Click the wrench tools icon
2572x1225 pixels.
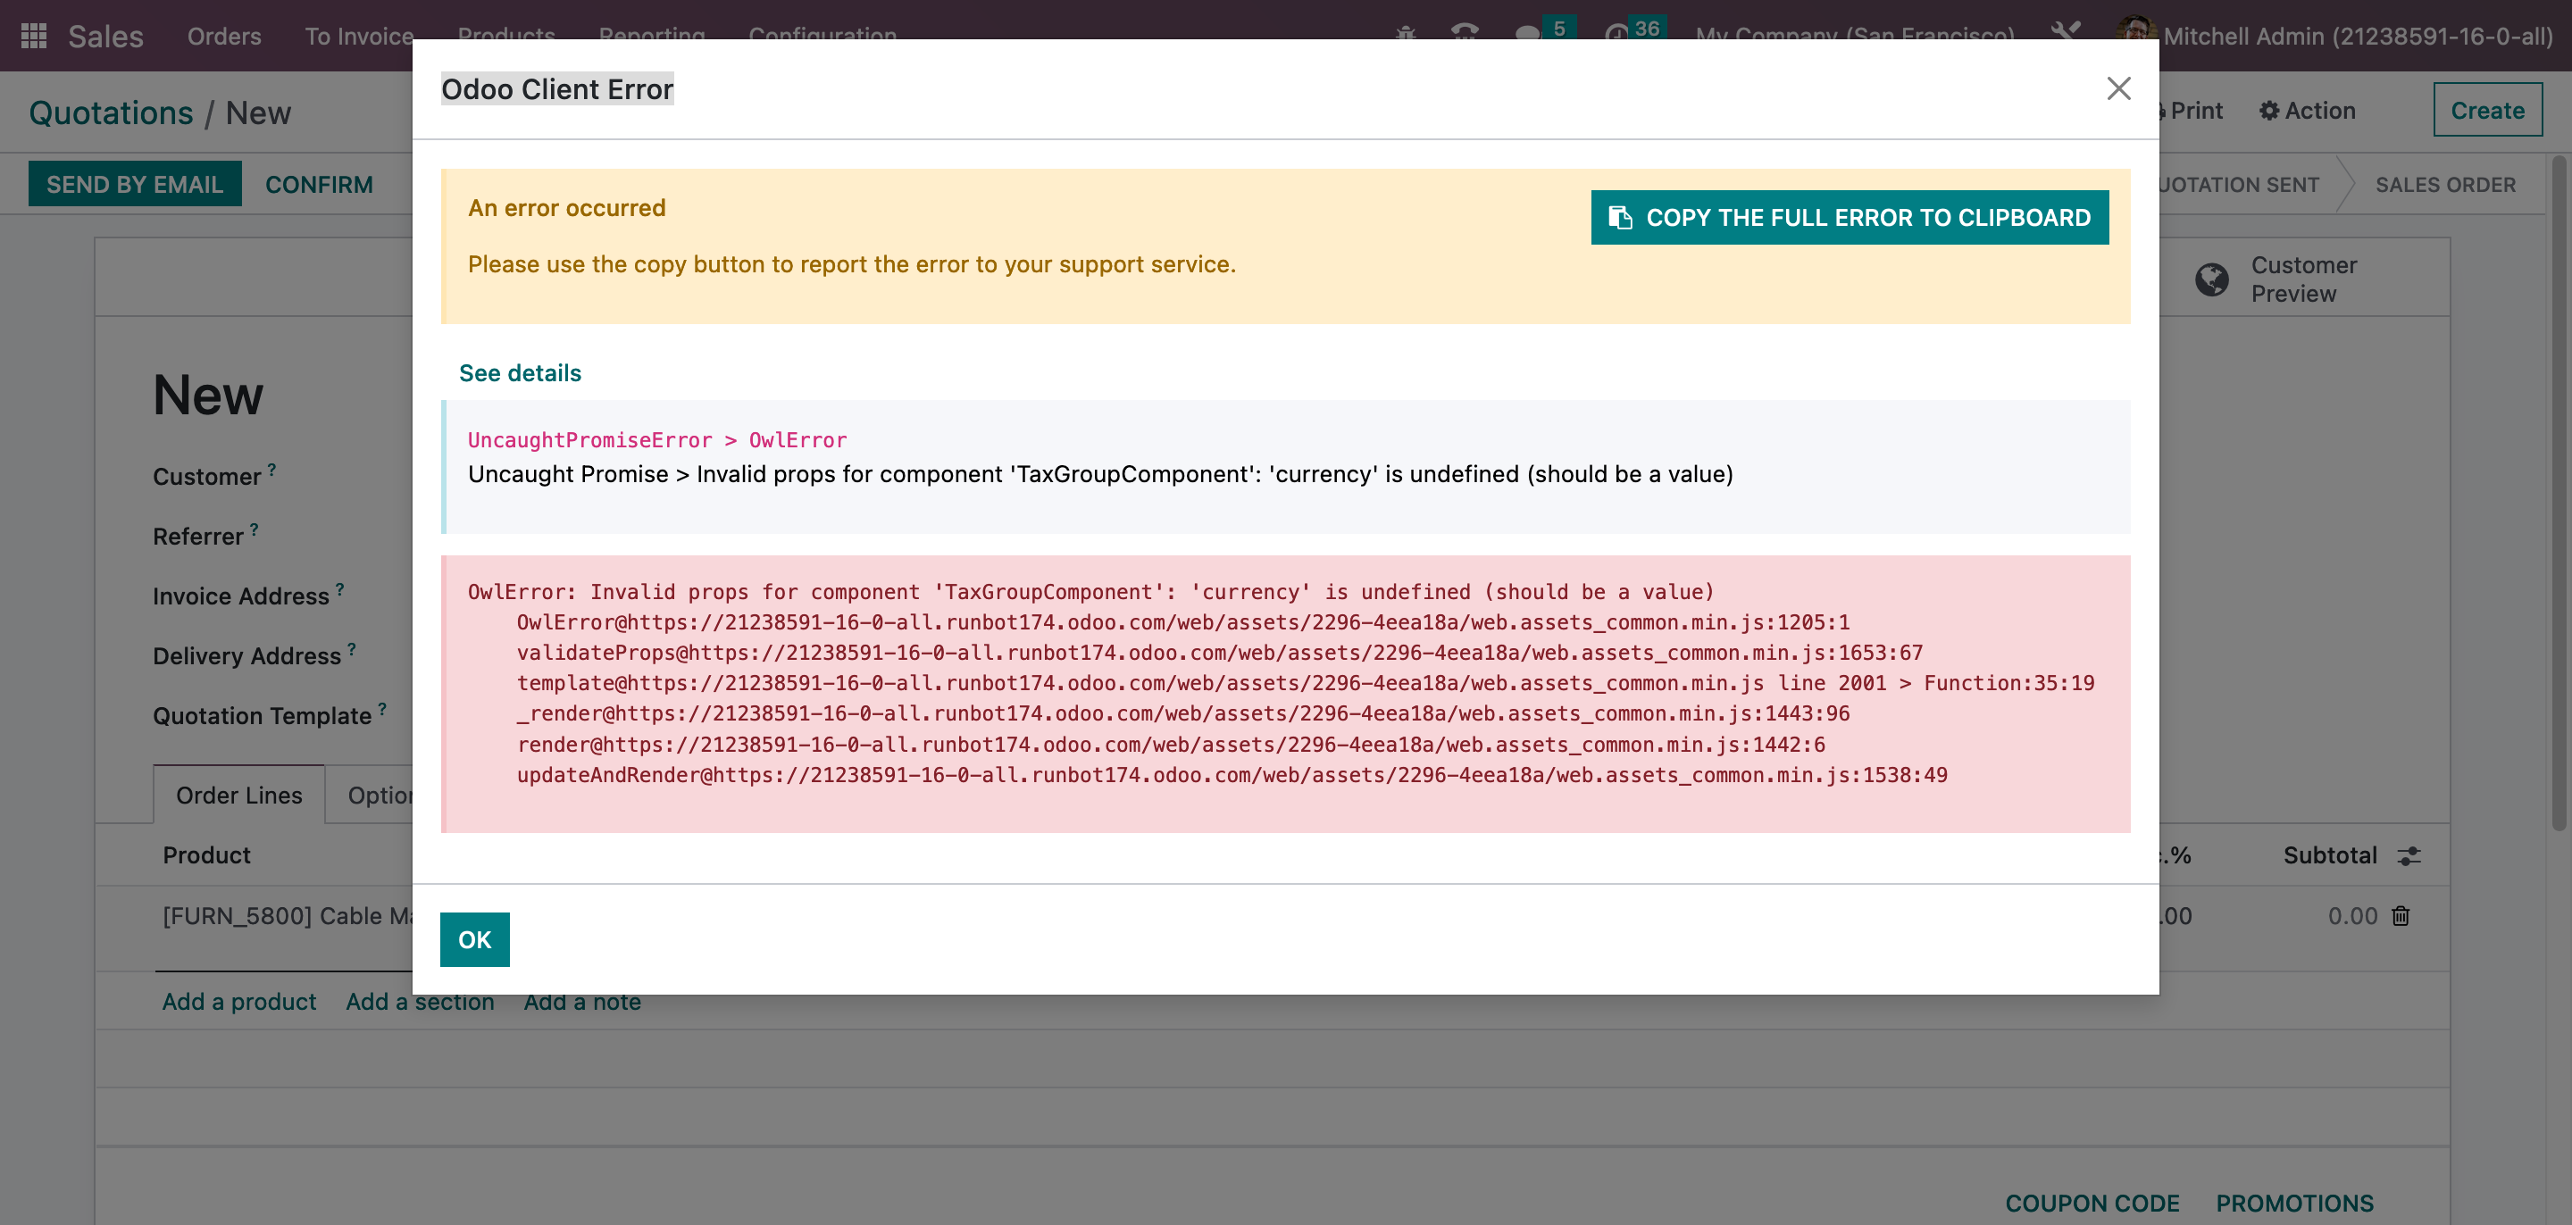(x=2065, y=32)
